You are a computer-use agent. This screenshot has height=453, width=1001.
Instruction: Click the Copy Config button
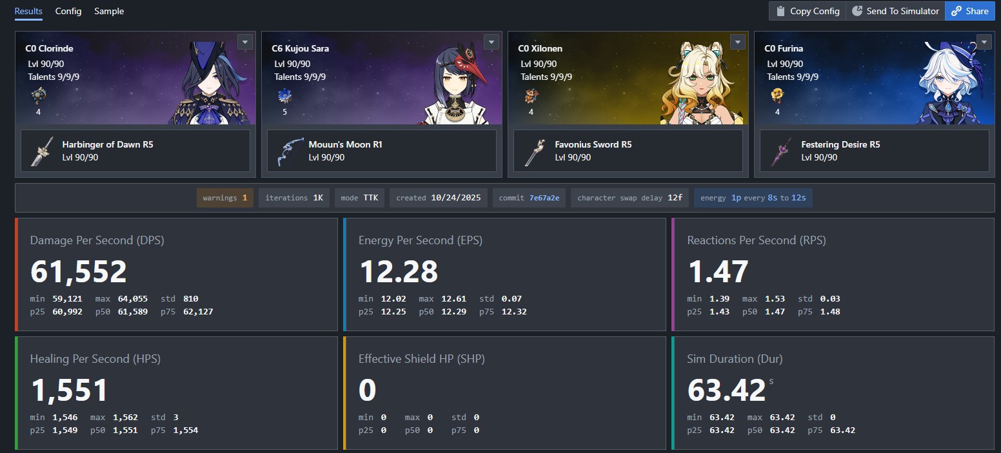pos(808,11)
